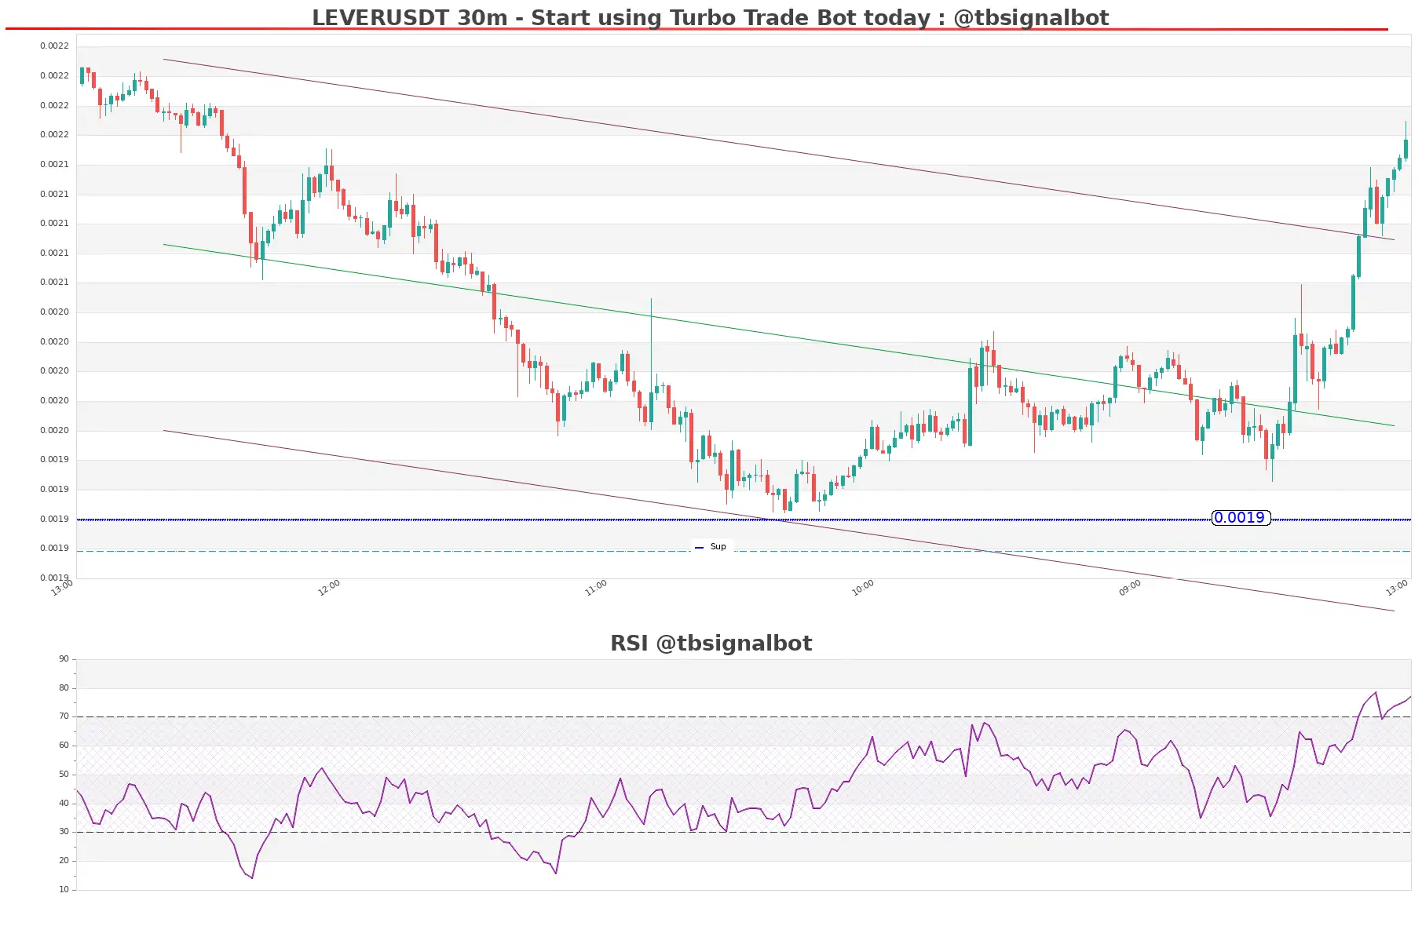Screen dimensions: 1422x948
Task: Click the RSI axis value 90
Action: click(x=64, y=659)
